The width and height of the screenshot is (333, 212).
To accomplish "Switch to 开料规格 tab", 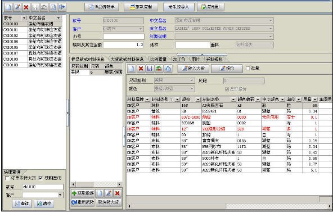I will pos(214,60).
